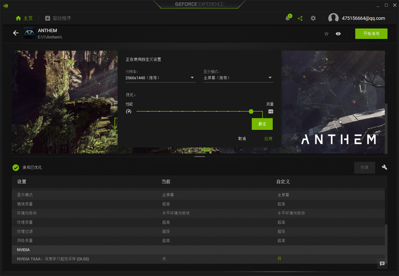The width and height of the screenshot is (399, 276).
Task: Click the green 开 DLSS custom value
Action: [279, 259]
